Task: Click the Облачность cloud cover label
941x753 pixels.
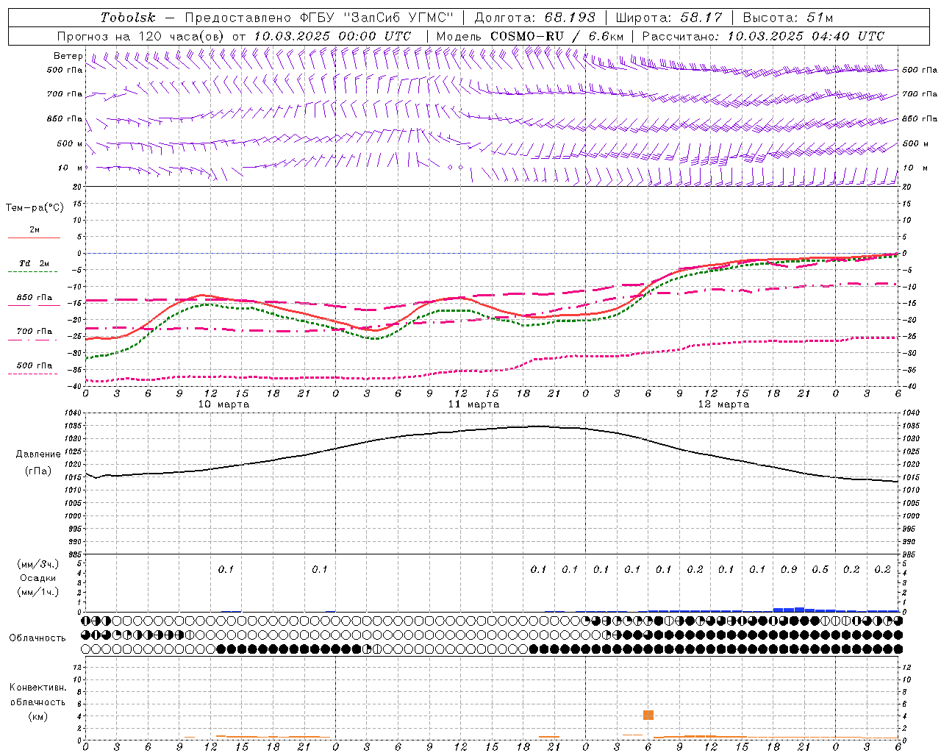Action: coord(37,638)
